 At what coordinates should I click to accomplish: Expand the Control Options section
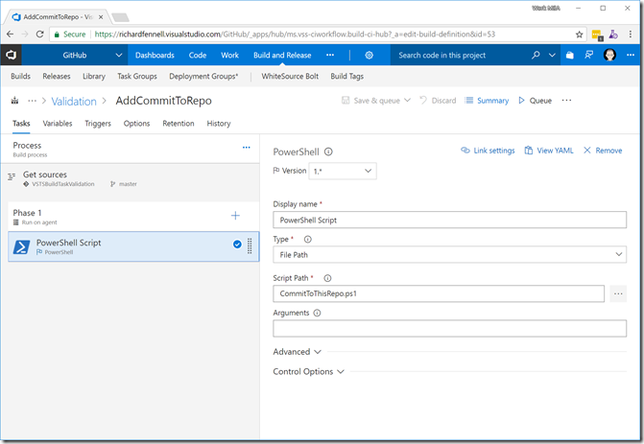308,372
